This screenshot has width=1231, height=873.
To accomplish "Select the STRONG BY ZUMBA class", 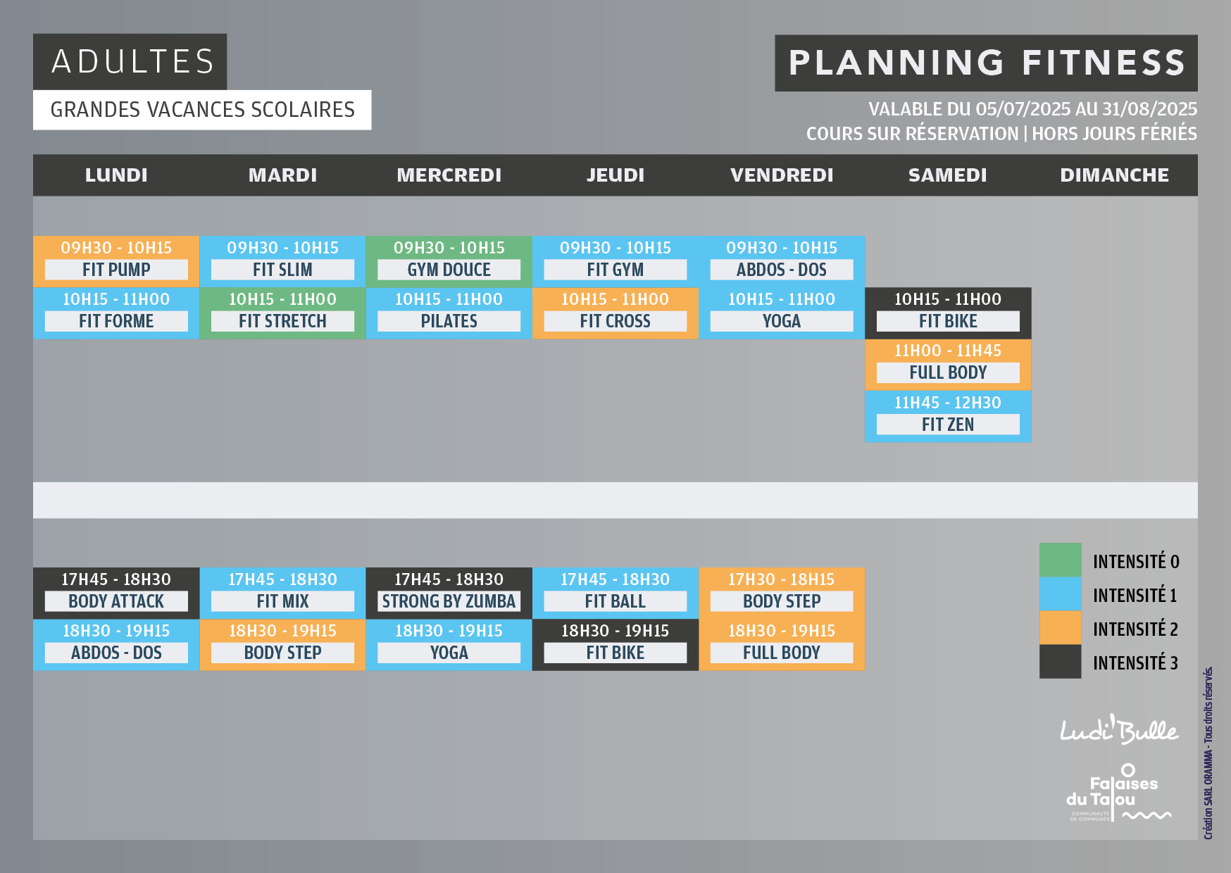I will click(x=449, y=593).
